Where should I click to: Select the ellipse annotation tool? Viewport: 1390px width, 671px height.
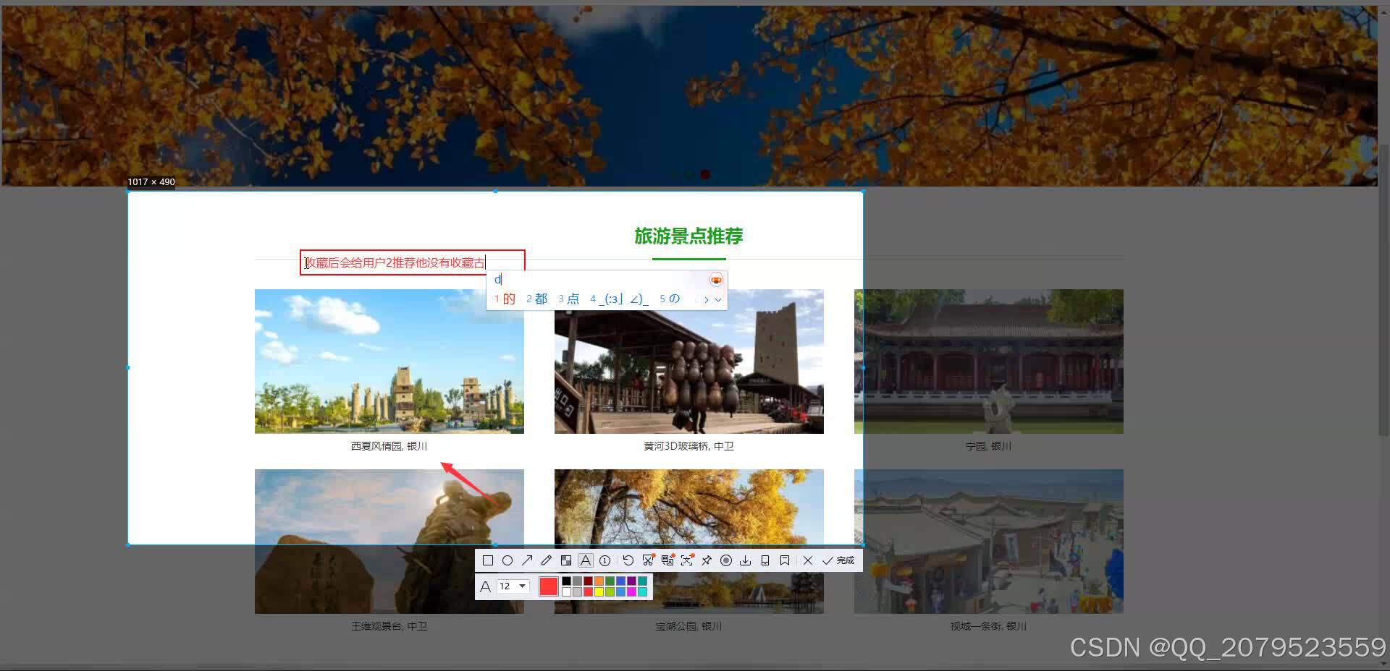pos(508,560)
